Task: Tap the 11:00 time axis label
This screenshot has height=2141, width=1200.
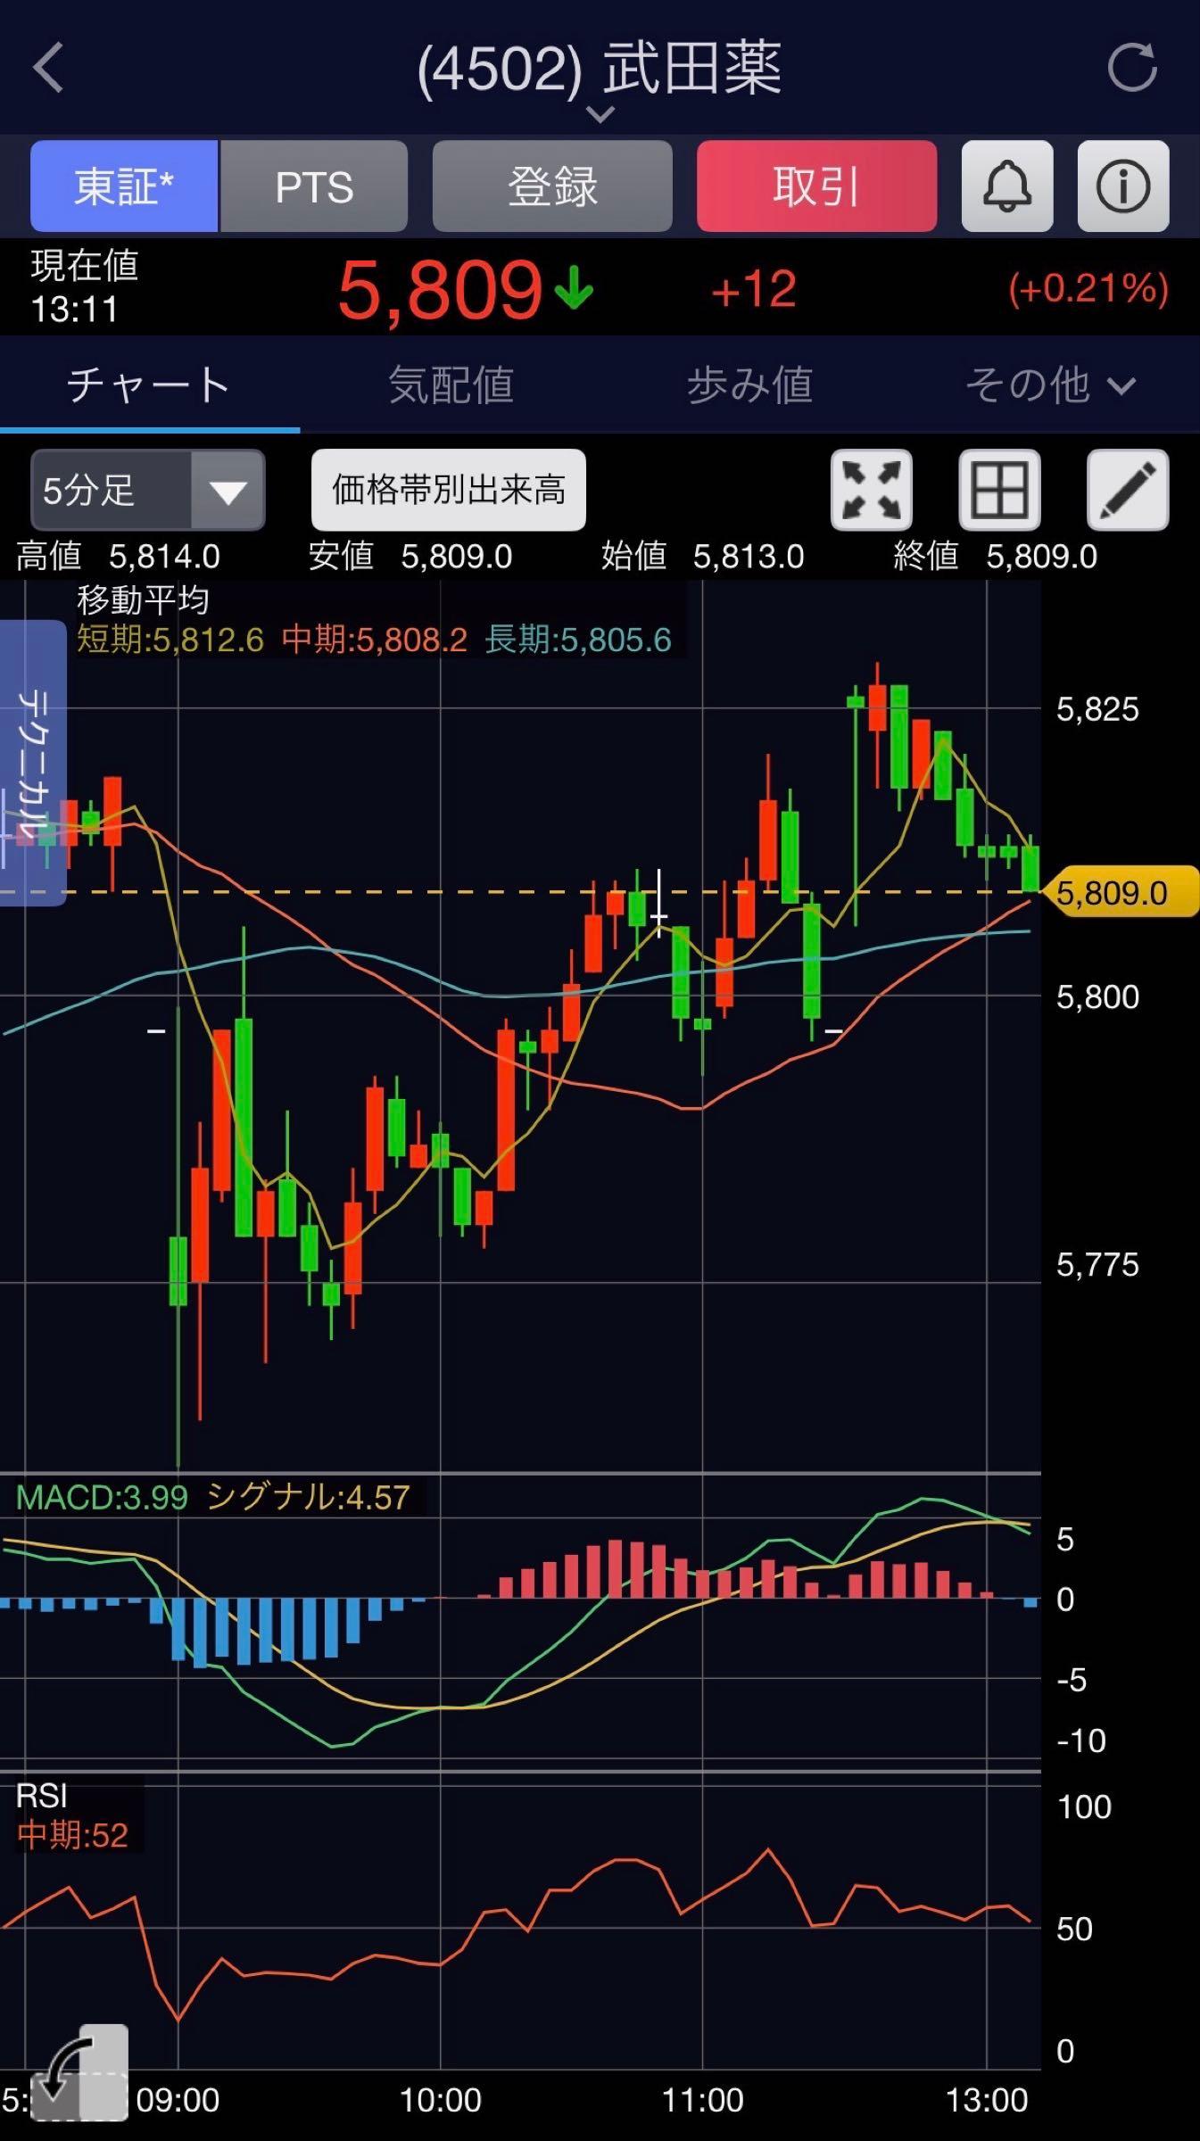Action: [x=702, y=2100]
